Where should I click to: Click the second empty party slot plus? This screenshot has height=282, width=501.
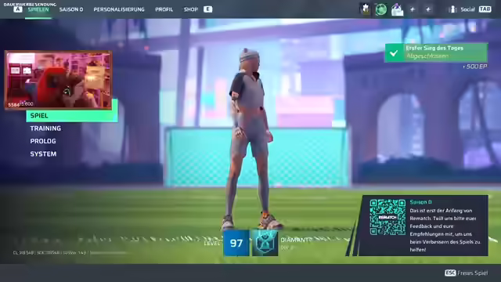tap(428, 9)
